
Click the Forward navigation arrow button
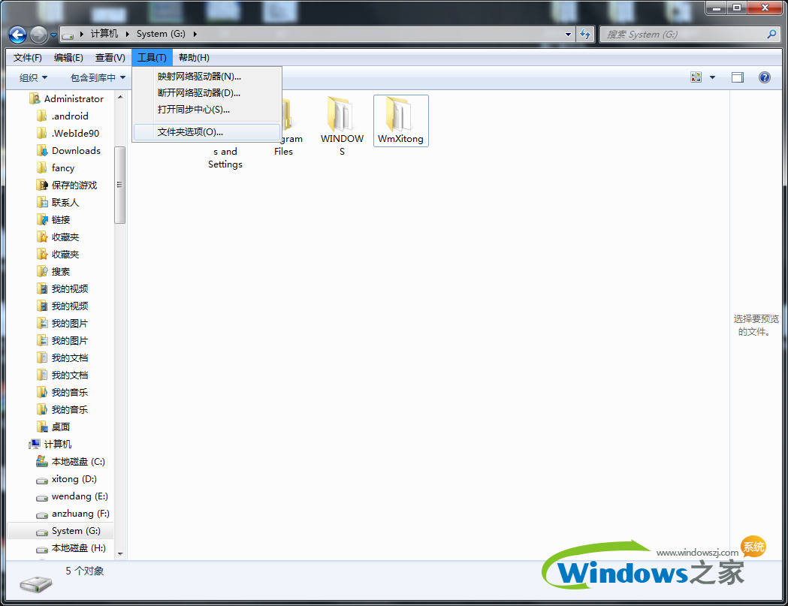click(x=38, y=35)
